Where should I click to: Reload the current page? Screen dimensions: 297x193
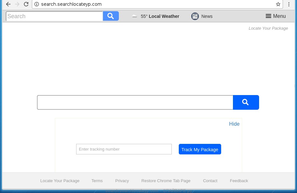coord(26,4)
